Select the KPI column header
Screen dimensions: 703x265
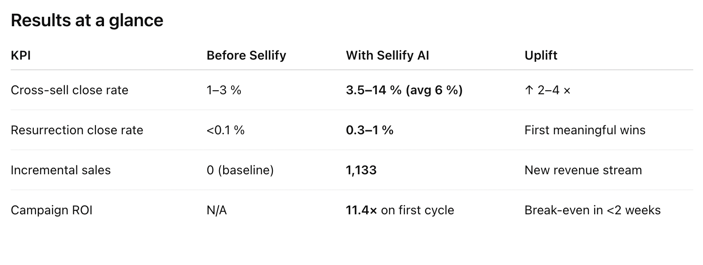coord(20,56)
